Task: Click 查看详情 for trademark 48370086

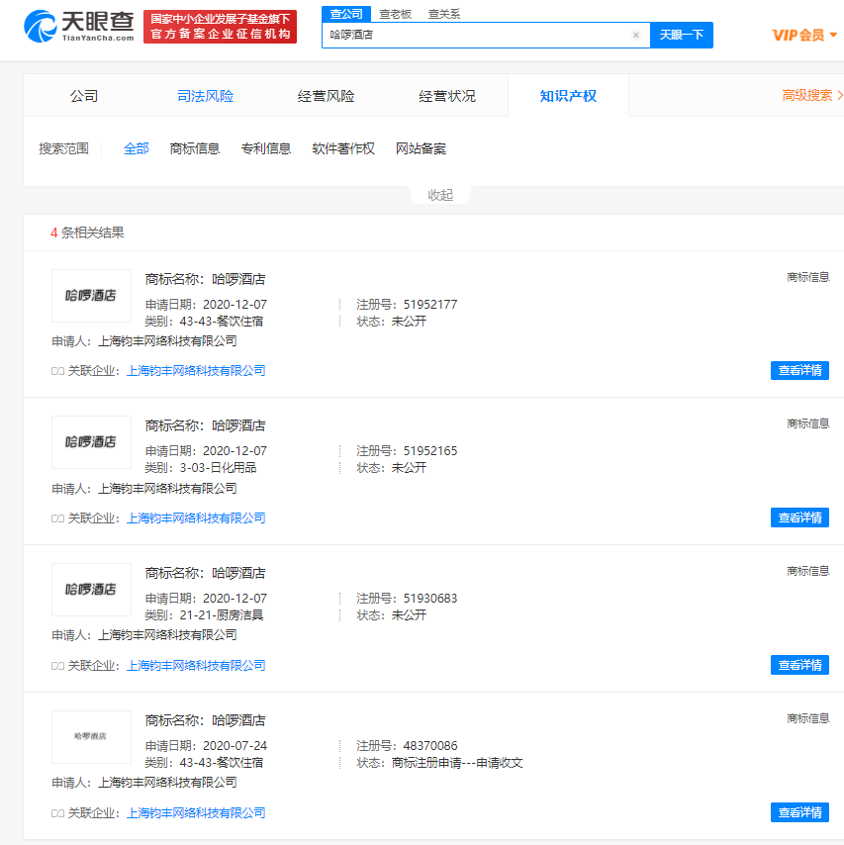Action: 799,812
